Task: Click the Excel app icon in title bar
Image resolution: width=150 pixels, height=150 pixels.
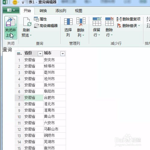Action: click(x=5, y=2)
